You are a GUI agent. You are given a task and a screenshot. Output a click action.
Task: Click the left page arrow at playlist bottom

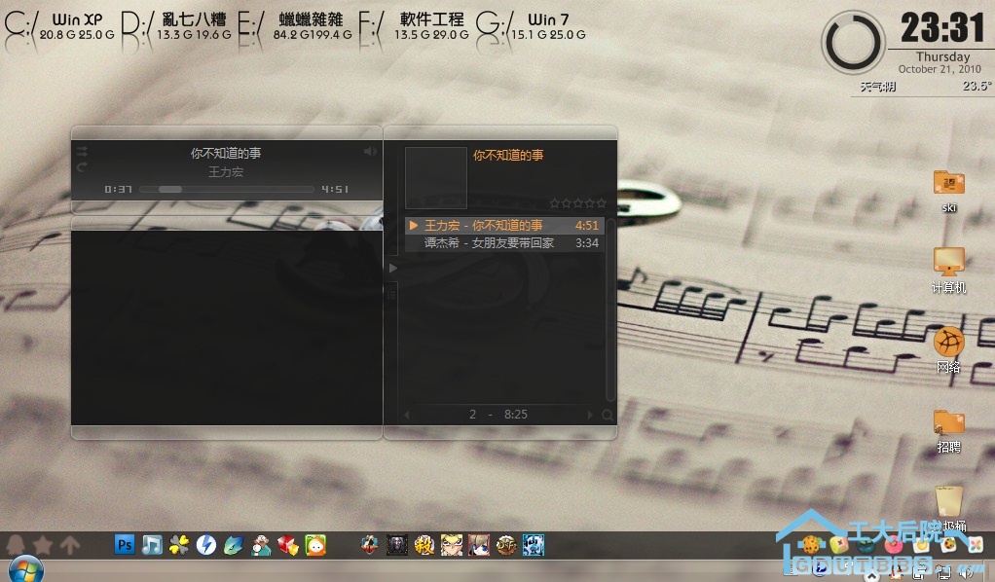(406, 414)
